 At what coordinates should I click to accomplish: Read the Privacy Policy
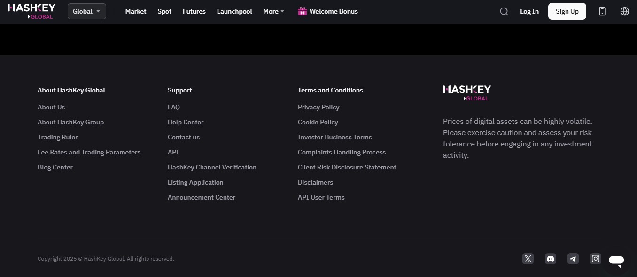click(318, 107)
